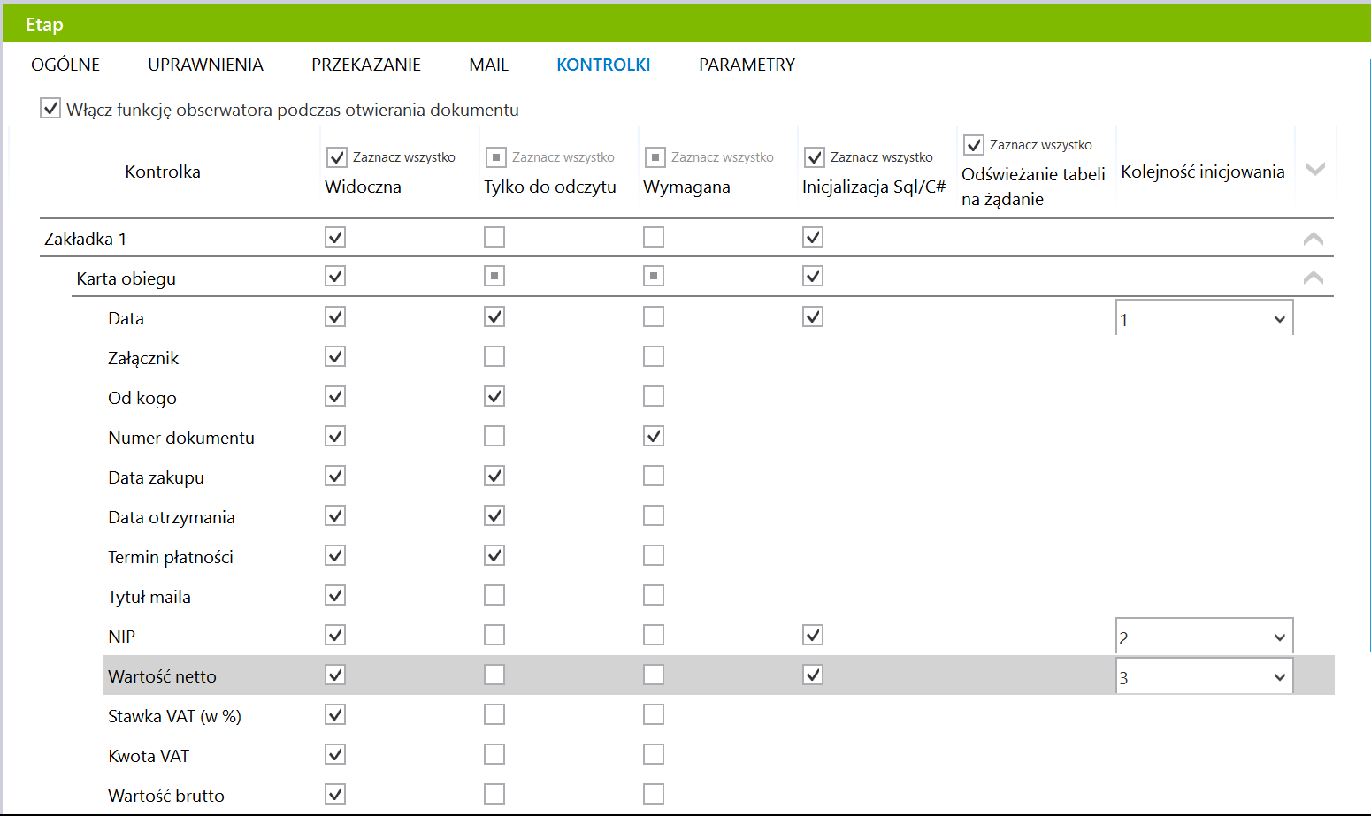1371x816 pixels.
Task: Uncheck Inicjalizacja Sql/C# for Data row
Action: pyautogui.click(x=813, y=316)
